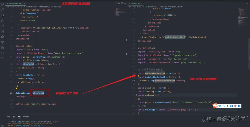Screen dimensions: 250x127
Task: Open the Source Control view
Action: pos(2,15)
